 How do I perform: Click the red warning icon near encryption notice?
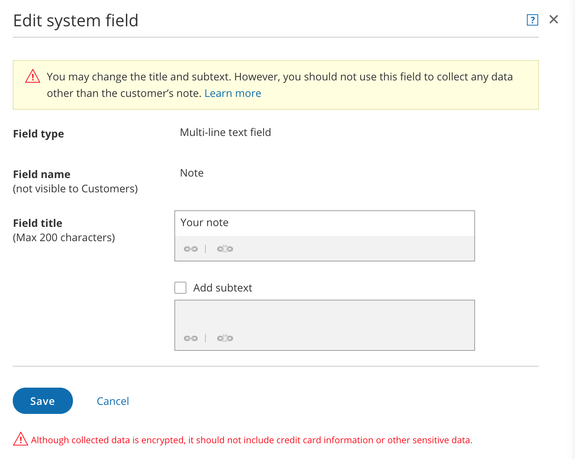click(x=21, y=439)
